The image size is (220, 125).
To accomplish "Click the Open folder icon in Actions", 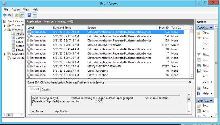I will (199, 33).
